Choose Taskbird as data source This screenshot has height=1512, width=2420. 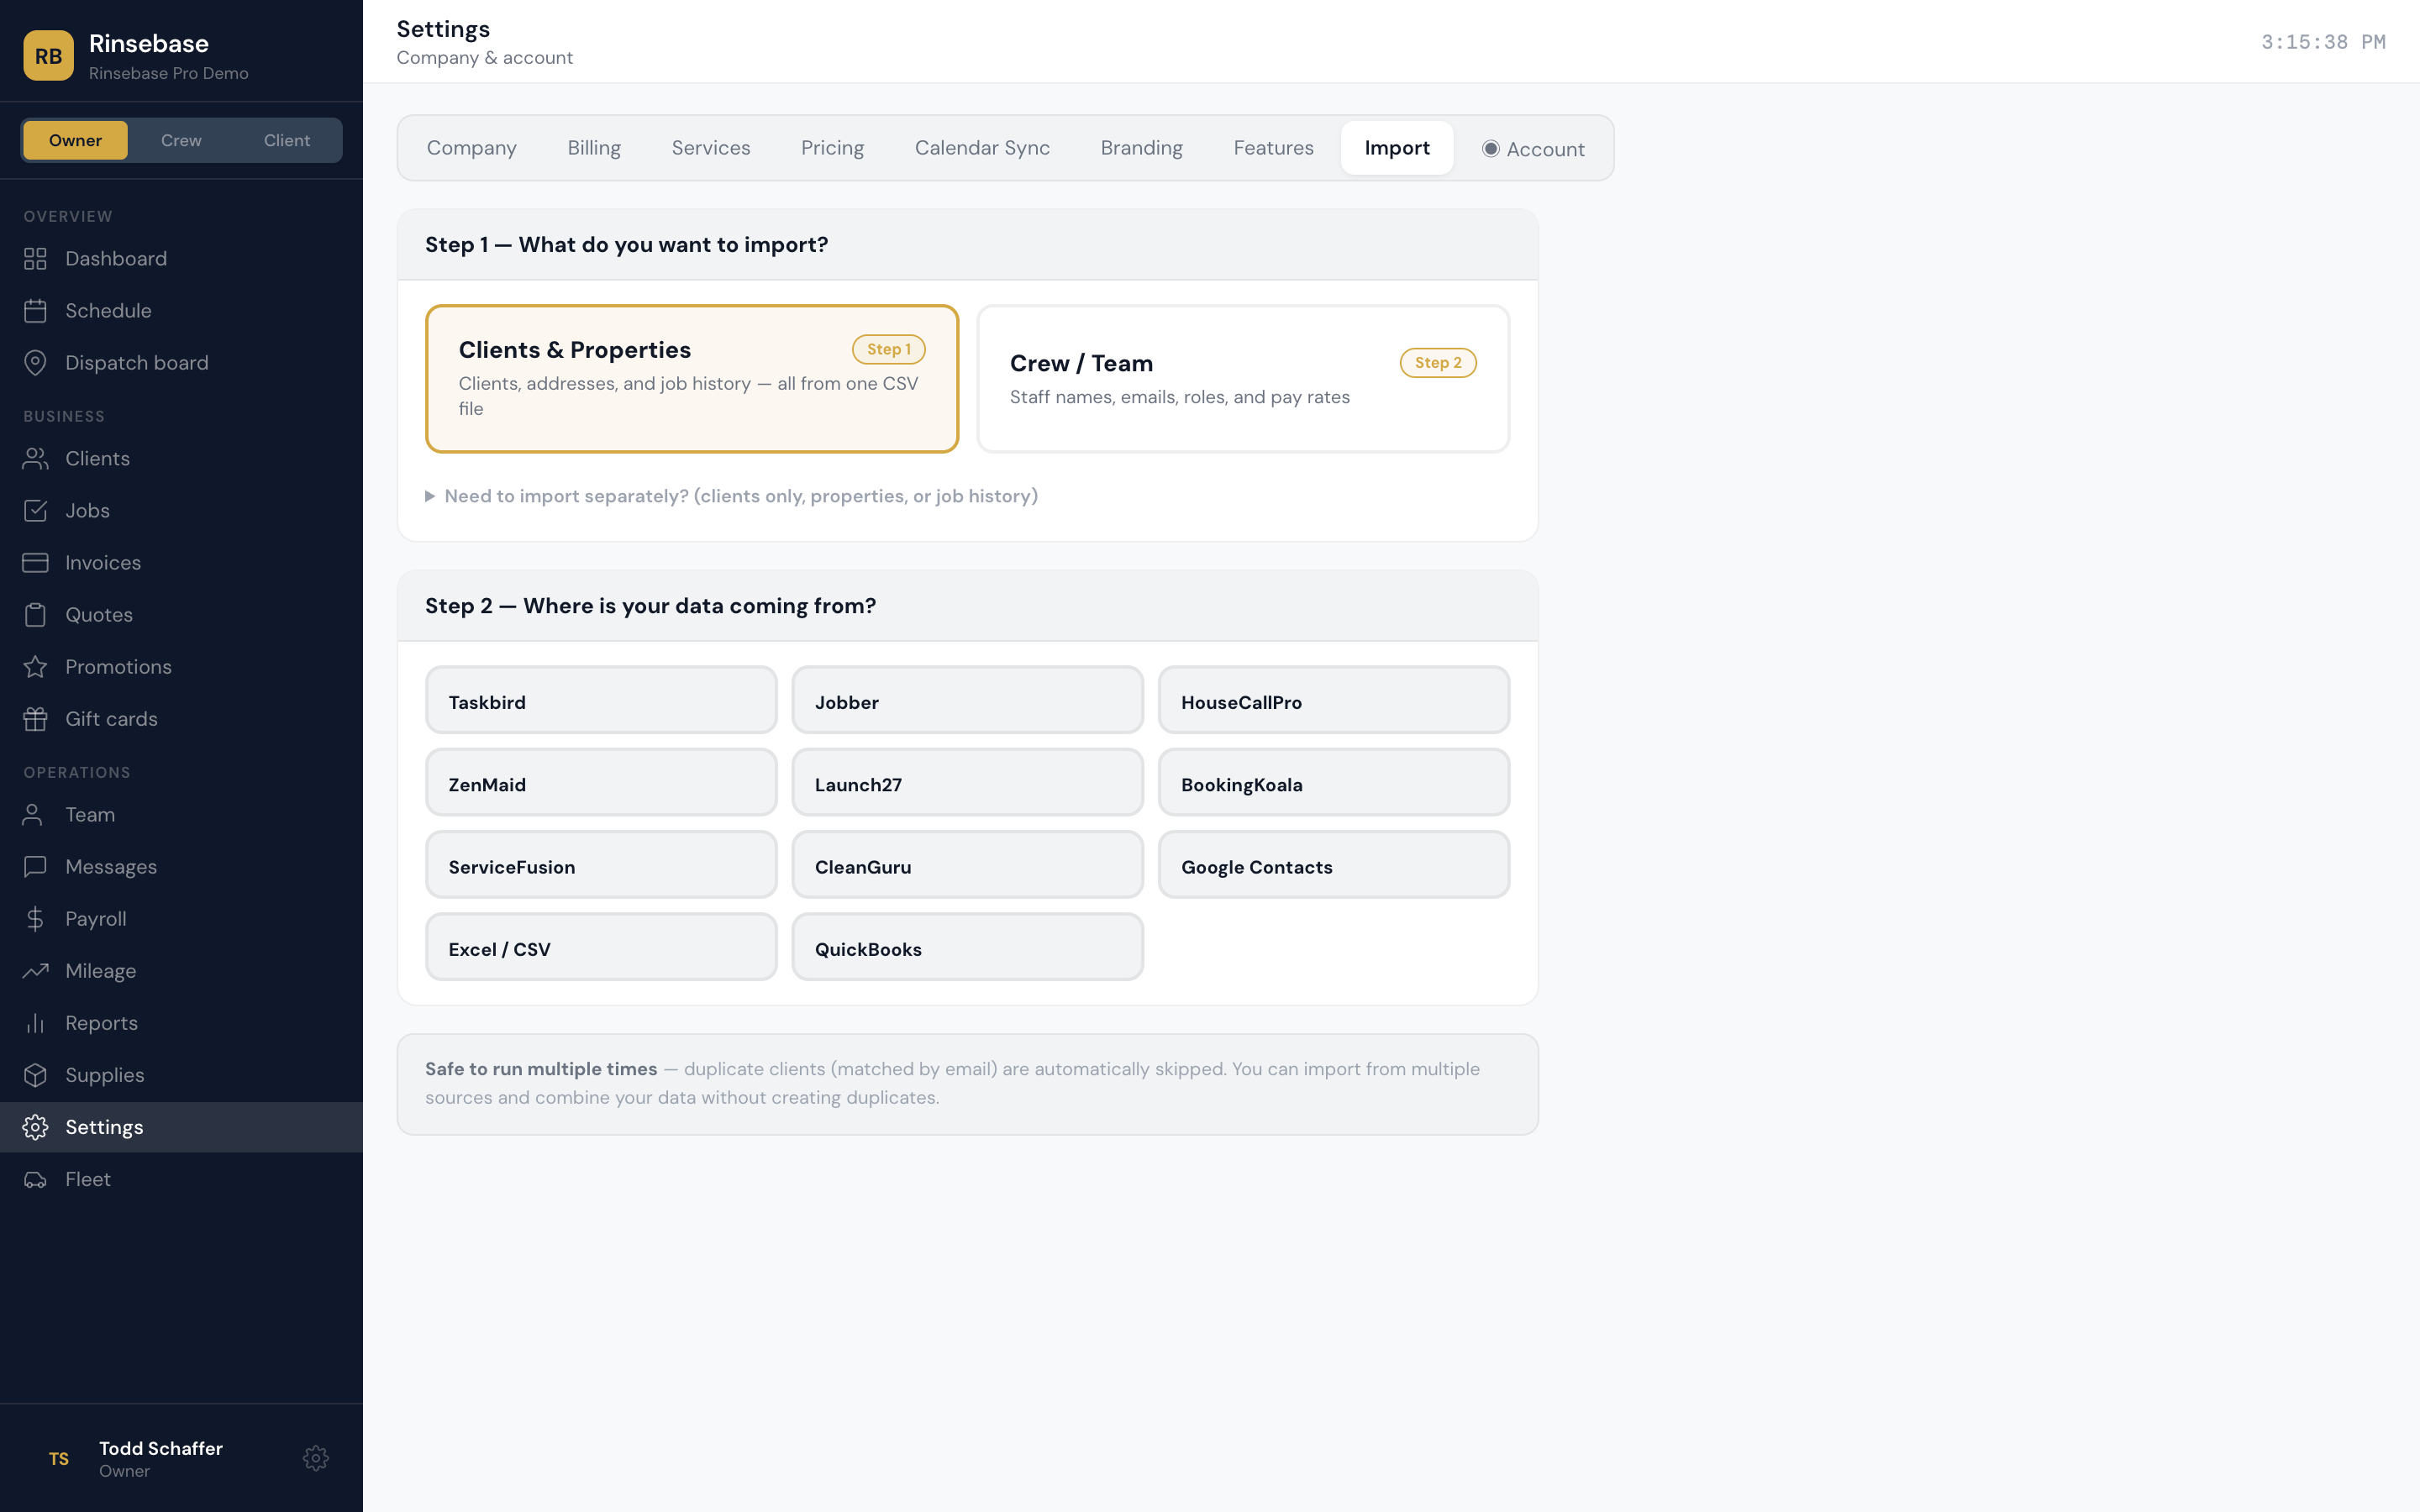point(601,700)
